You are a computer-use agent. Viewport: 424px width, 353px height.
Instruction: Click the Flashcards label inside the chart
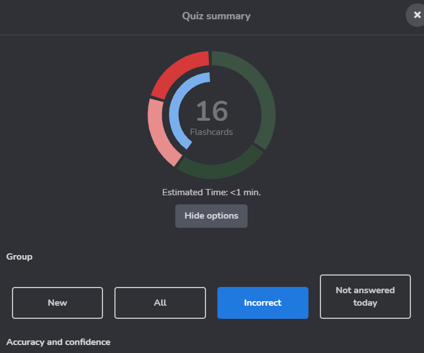[212, 132]
